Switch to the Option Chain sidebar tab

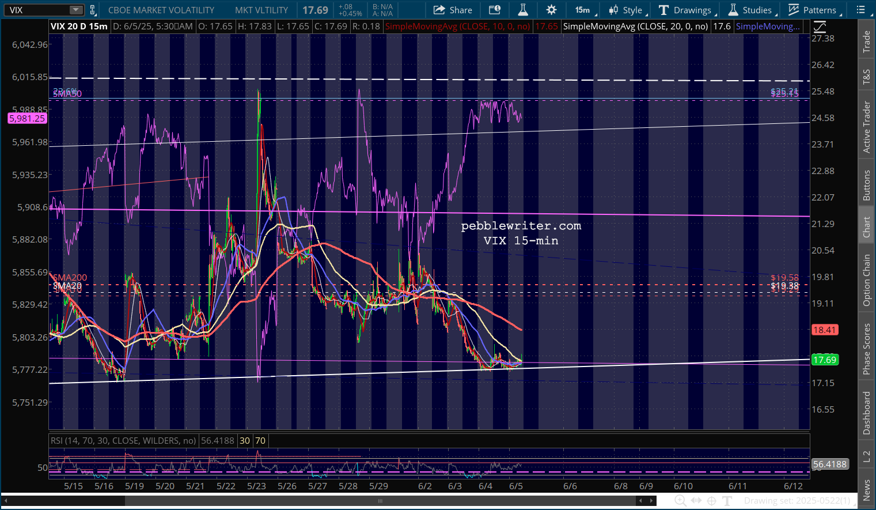(867, 280)
